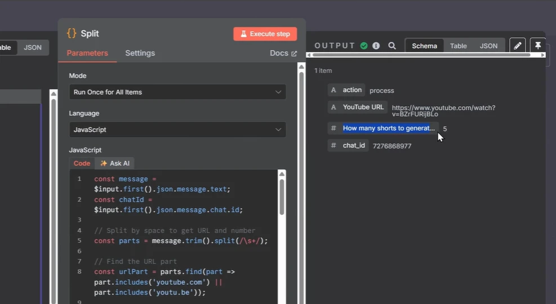
Task: Click the How many shorts to generate field
Action: tap(383, 128)
